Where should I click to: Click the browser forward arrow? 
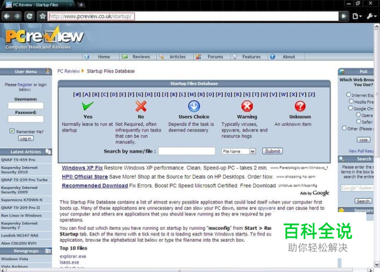pyautogui.click(x=17, y=16)
